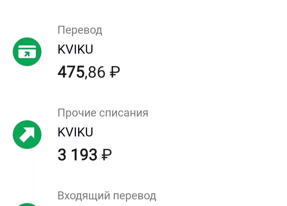Tap the bold '475' digits
Screen dimensions: 287x206
pos(71,72)
